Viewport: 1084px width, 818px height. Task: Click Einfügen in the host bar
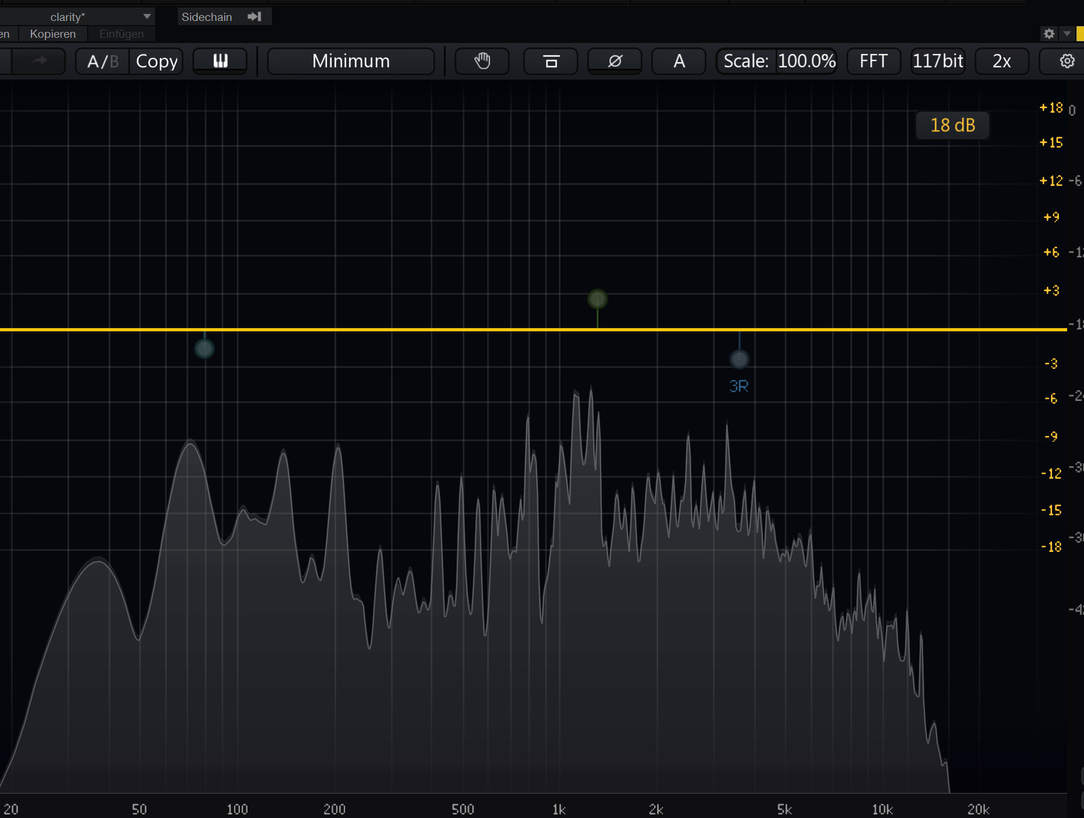pyautogui.click(x=121, y=34)
